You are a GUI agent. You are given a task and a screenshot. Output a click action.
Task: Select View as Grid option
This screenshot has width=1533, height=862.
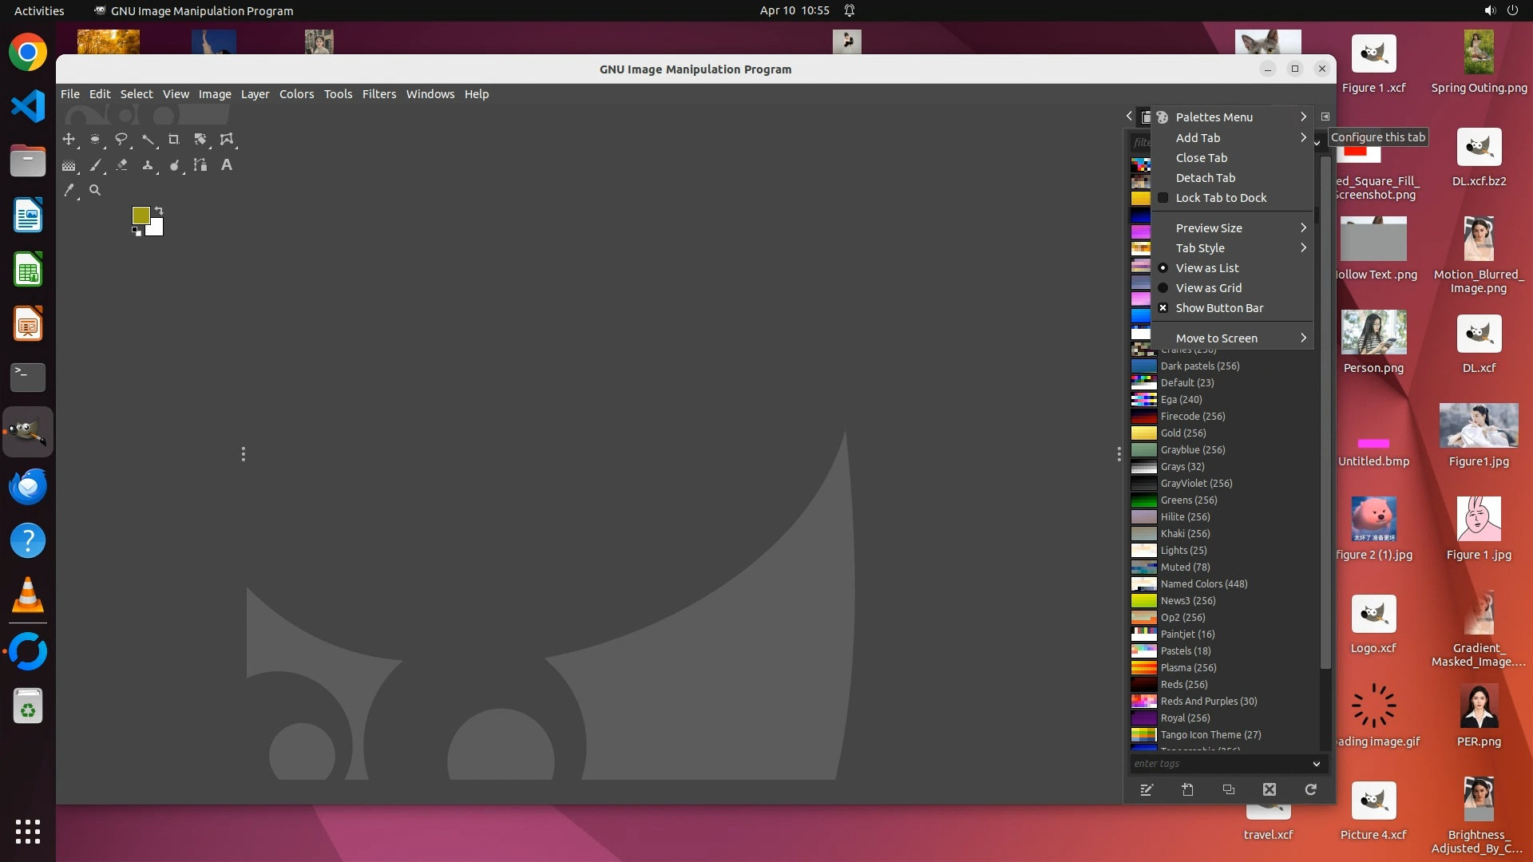tap(1208, 288)
